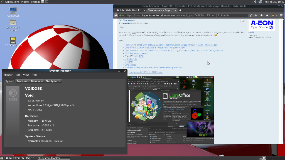Open the LibreOffice desktop screenshot attachment

171,110
